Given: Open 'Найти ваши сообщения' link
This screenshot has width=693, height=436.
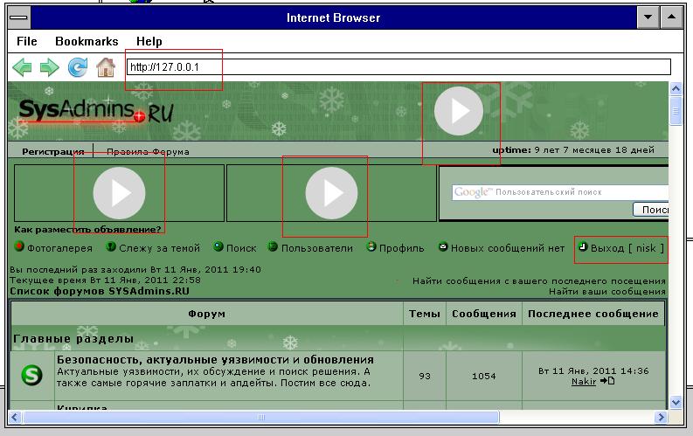Looking at the screenshot, I should tap(607, 292).
